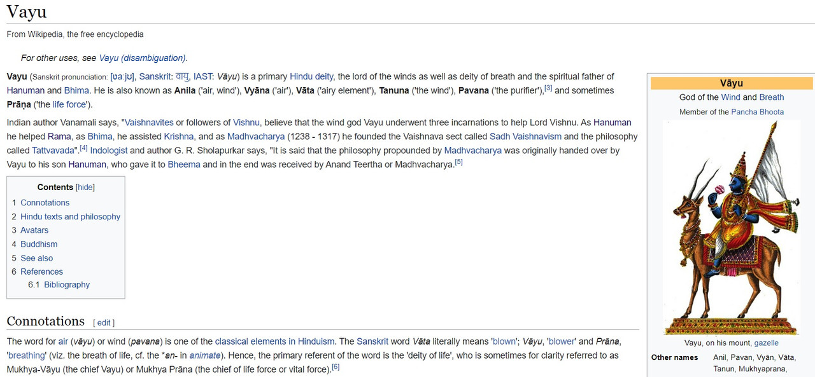Jump to citation 5

(x=458, y=162)
